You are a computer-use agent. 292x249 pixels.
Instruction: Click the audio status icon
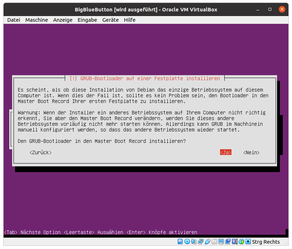point(194,242)
